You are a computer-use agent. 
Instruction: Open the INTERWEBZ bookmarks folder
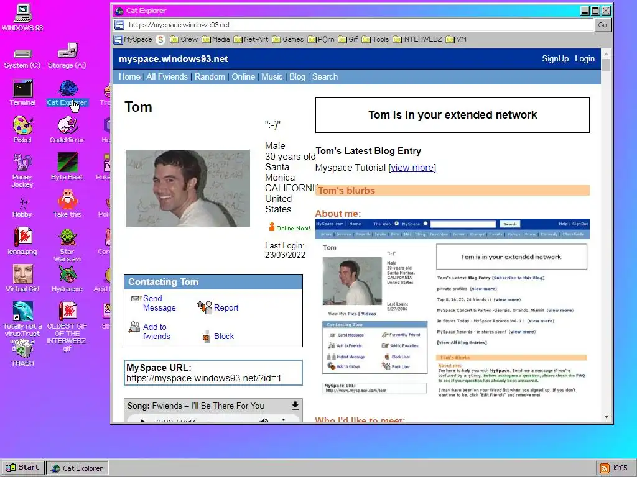coord(417,39)
